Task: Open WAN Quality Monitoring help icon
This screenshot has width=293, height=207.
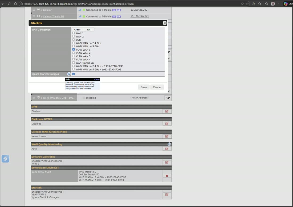Action: tap(169, 144)
